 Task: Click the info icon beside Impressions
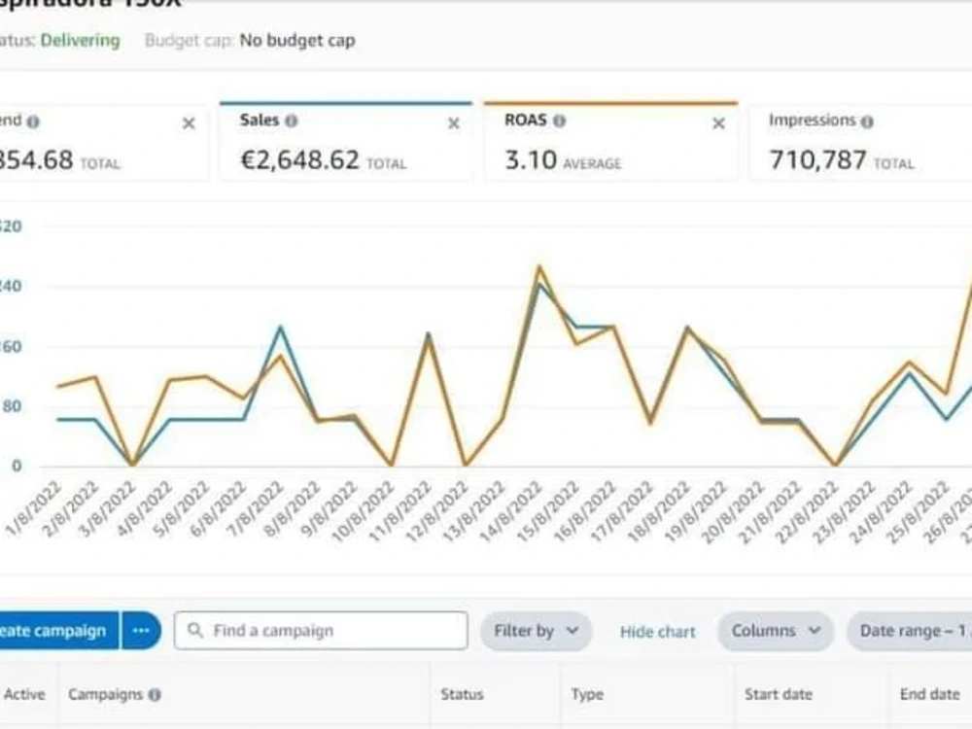click(867, 121)
